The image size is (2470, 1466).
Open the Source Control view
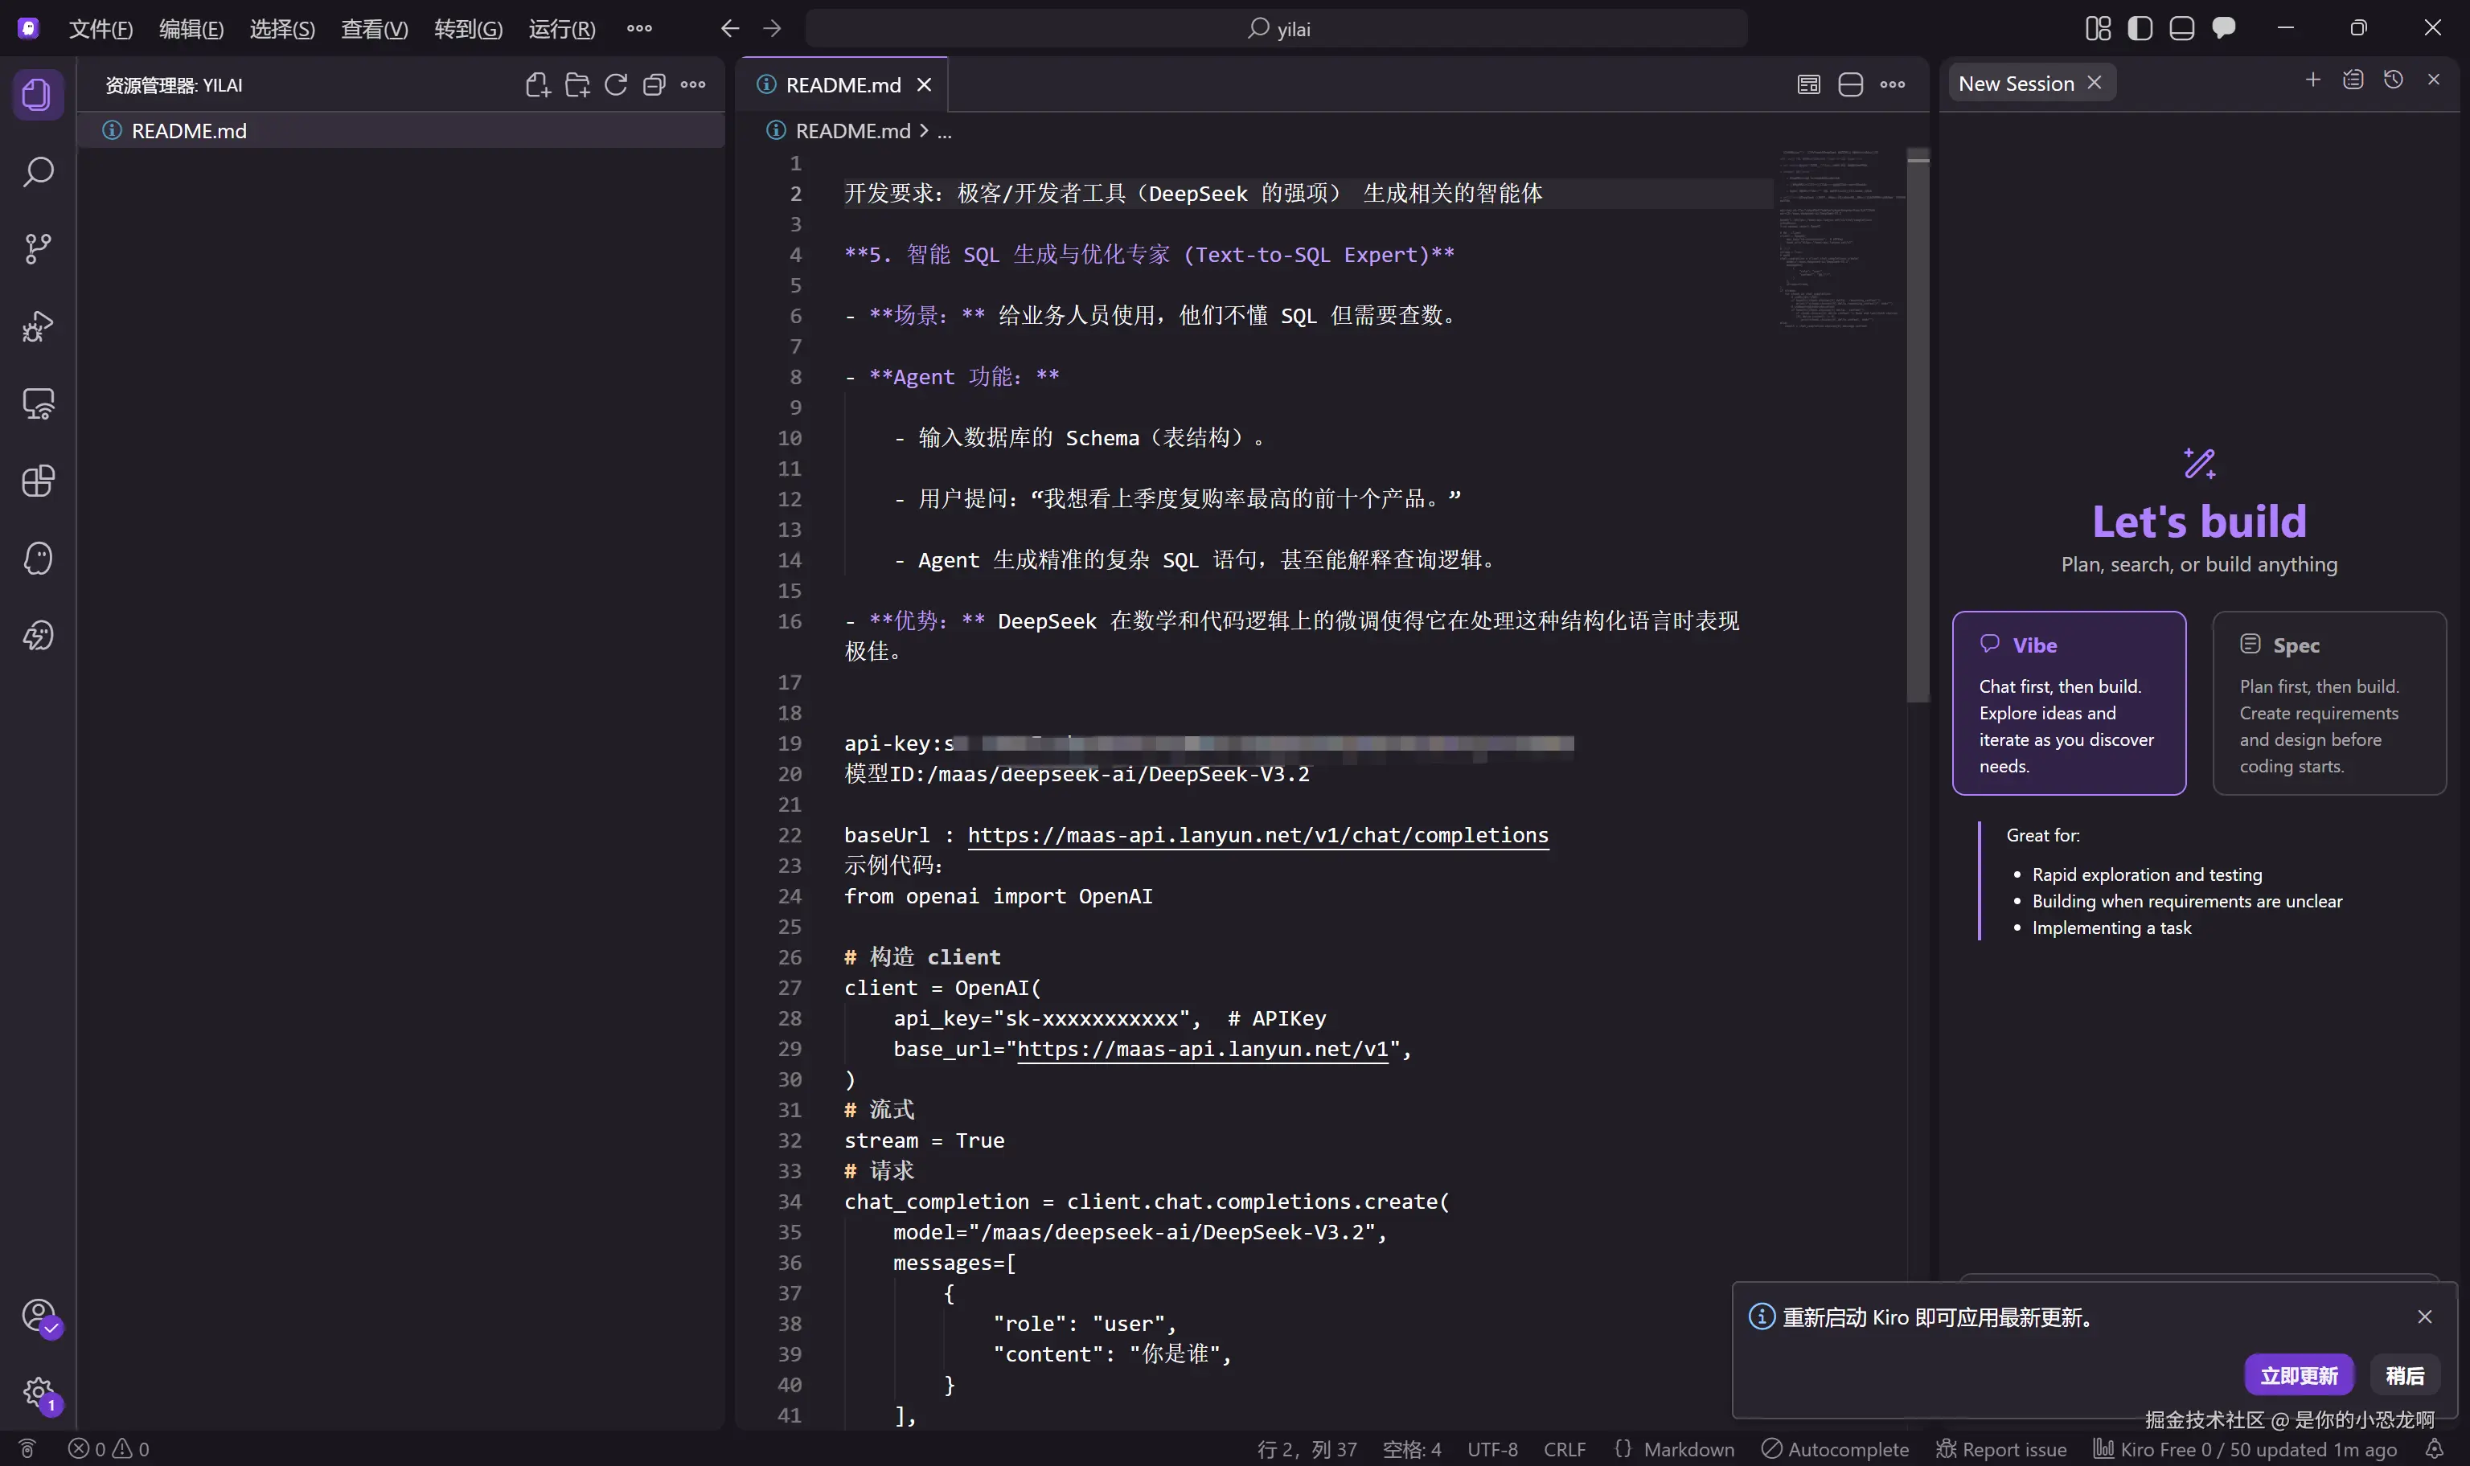(x=38, y=249)
